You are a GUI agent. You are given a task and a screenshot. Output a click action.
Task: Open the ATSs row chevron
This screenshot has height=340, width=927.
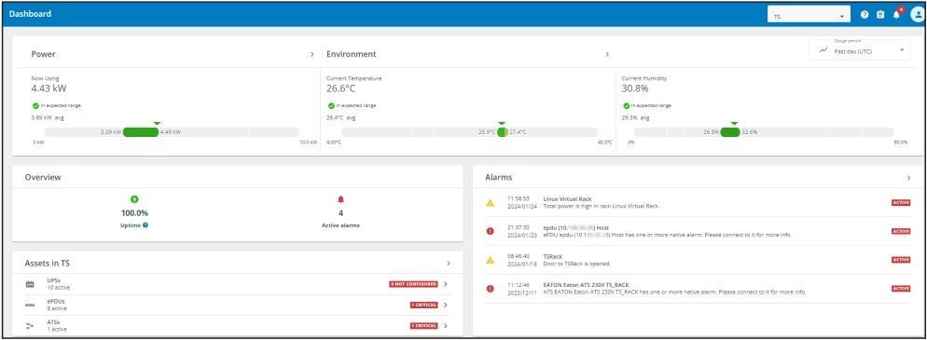click(x=445, y=326)
